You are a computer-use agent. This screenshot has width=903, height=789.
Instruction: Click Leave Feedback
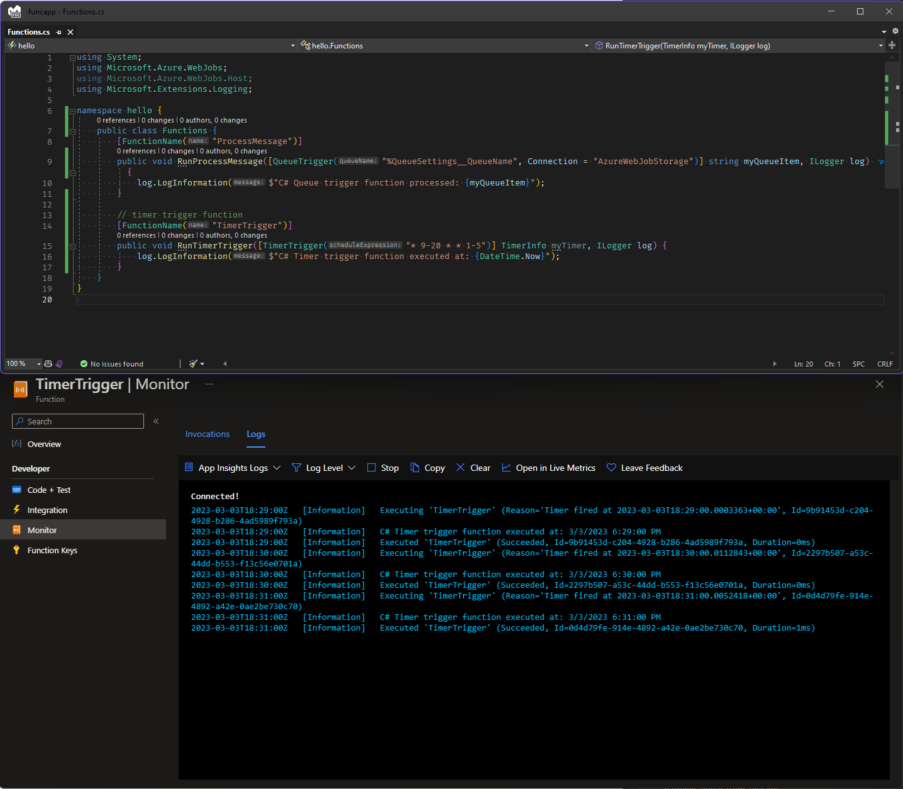click(645, 468)
